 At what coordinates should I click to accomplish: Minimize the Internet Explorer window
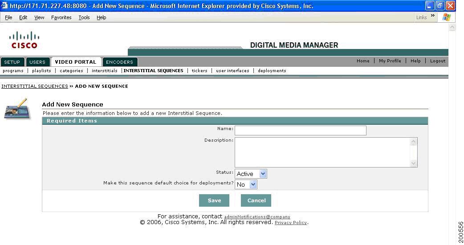430,6
